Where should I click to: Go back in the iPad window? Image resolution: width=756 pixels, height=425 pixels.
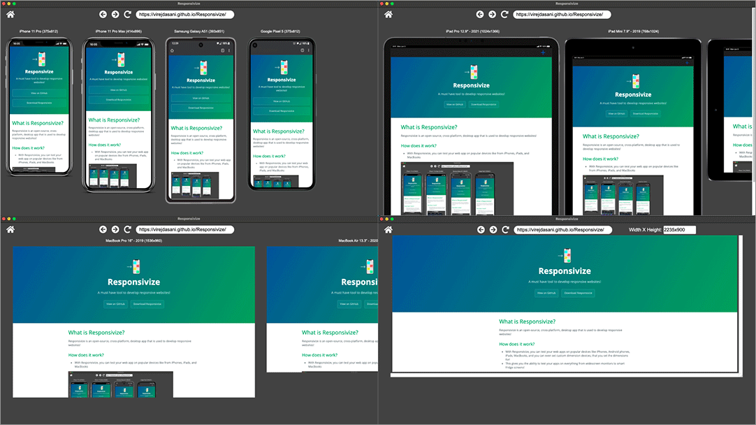click(480, 15)
